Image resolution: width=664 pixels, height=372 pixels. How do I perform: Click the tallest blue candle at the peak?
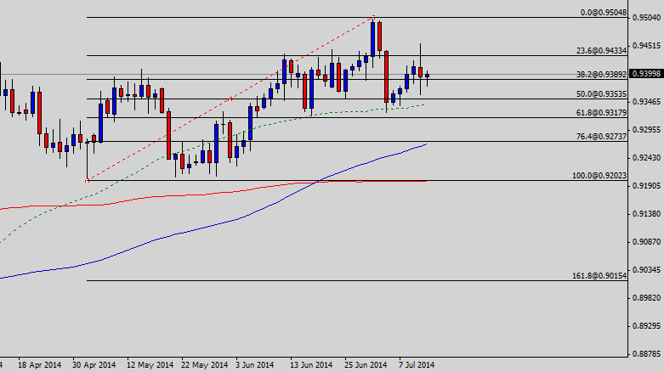372,38
